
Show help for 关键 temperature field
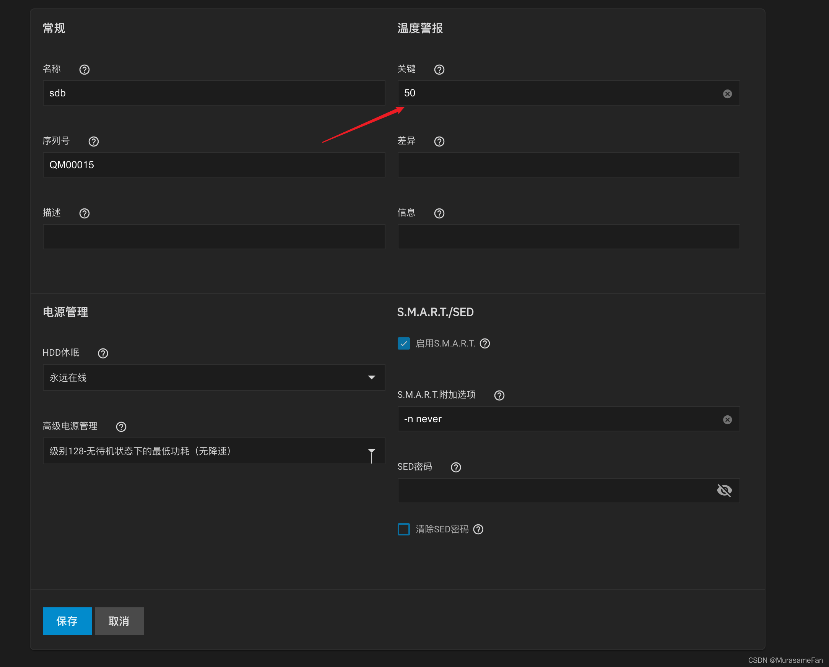439,70
